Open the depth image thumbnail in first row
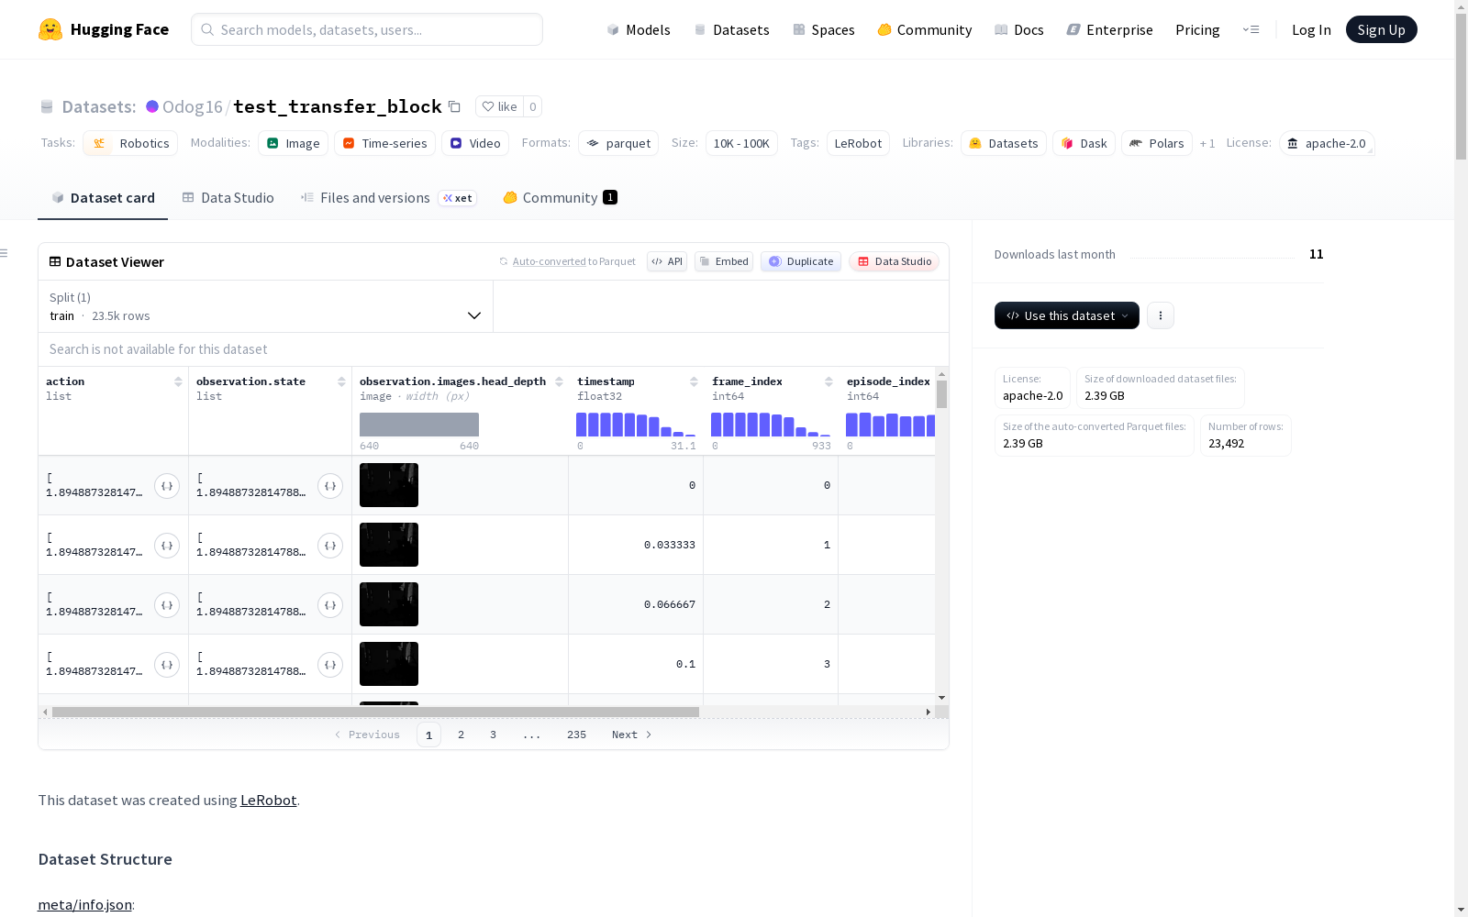Screen dimensions: 1468x917 pos(389,485)
